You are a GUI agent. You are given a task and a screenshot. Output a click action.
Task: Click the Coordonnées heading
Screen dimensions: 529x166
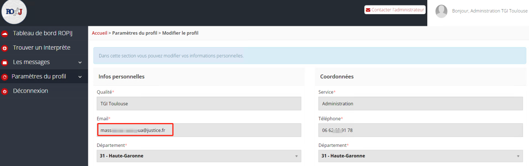pyautogui.click(x=337, y=77)
